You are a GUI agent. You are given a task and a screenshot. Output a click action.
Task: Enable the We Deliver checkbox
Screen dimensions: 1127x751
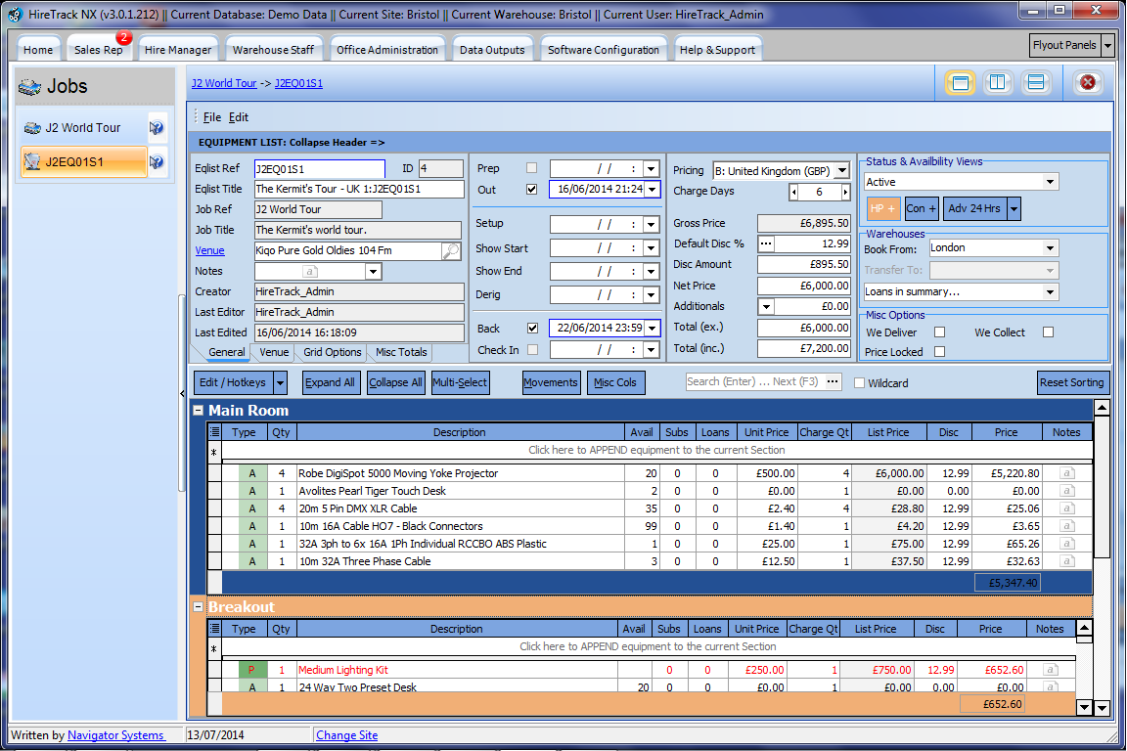pos(939,332)
